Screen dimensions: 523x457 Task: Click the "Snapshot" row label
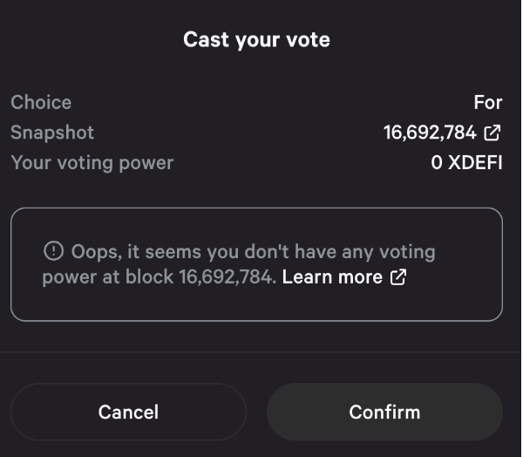[x=52, y=133]
